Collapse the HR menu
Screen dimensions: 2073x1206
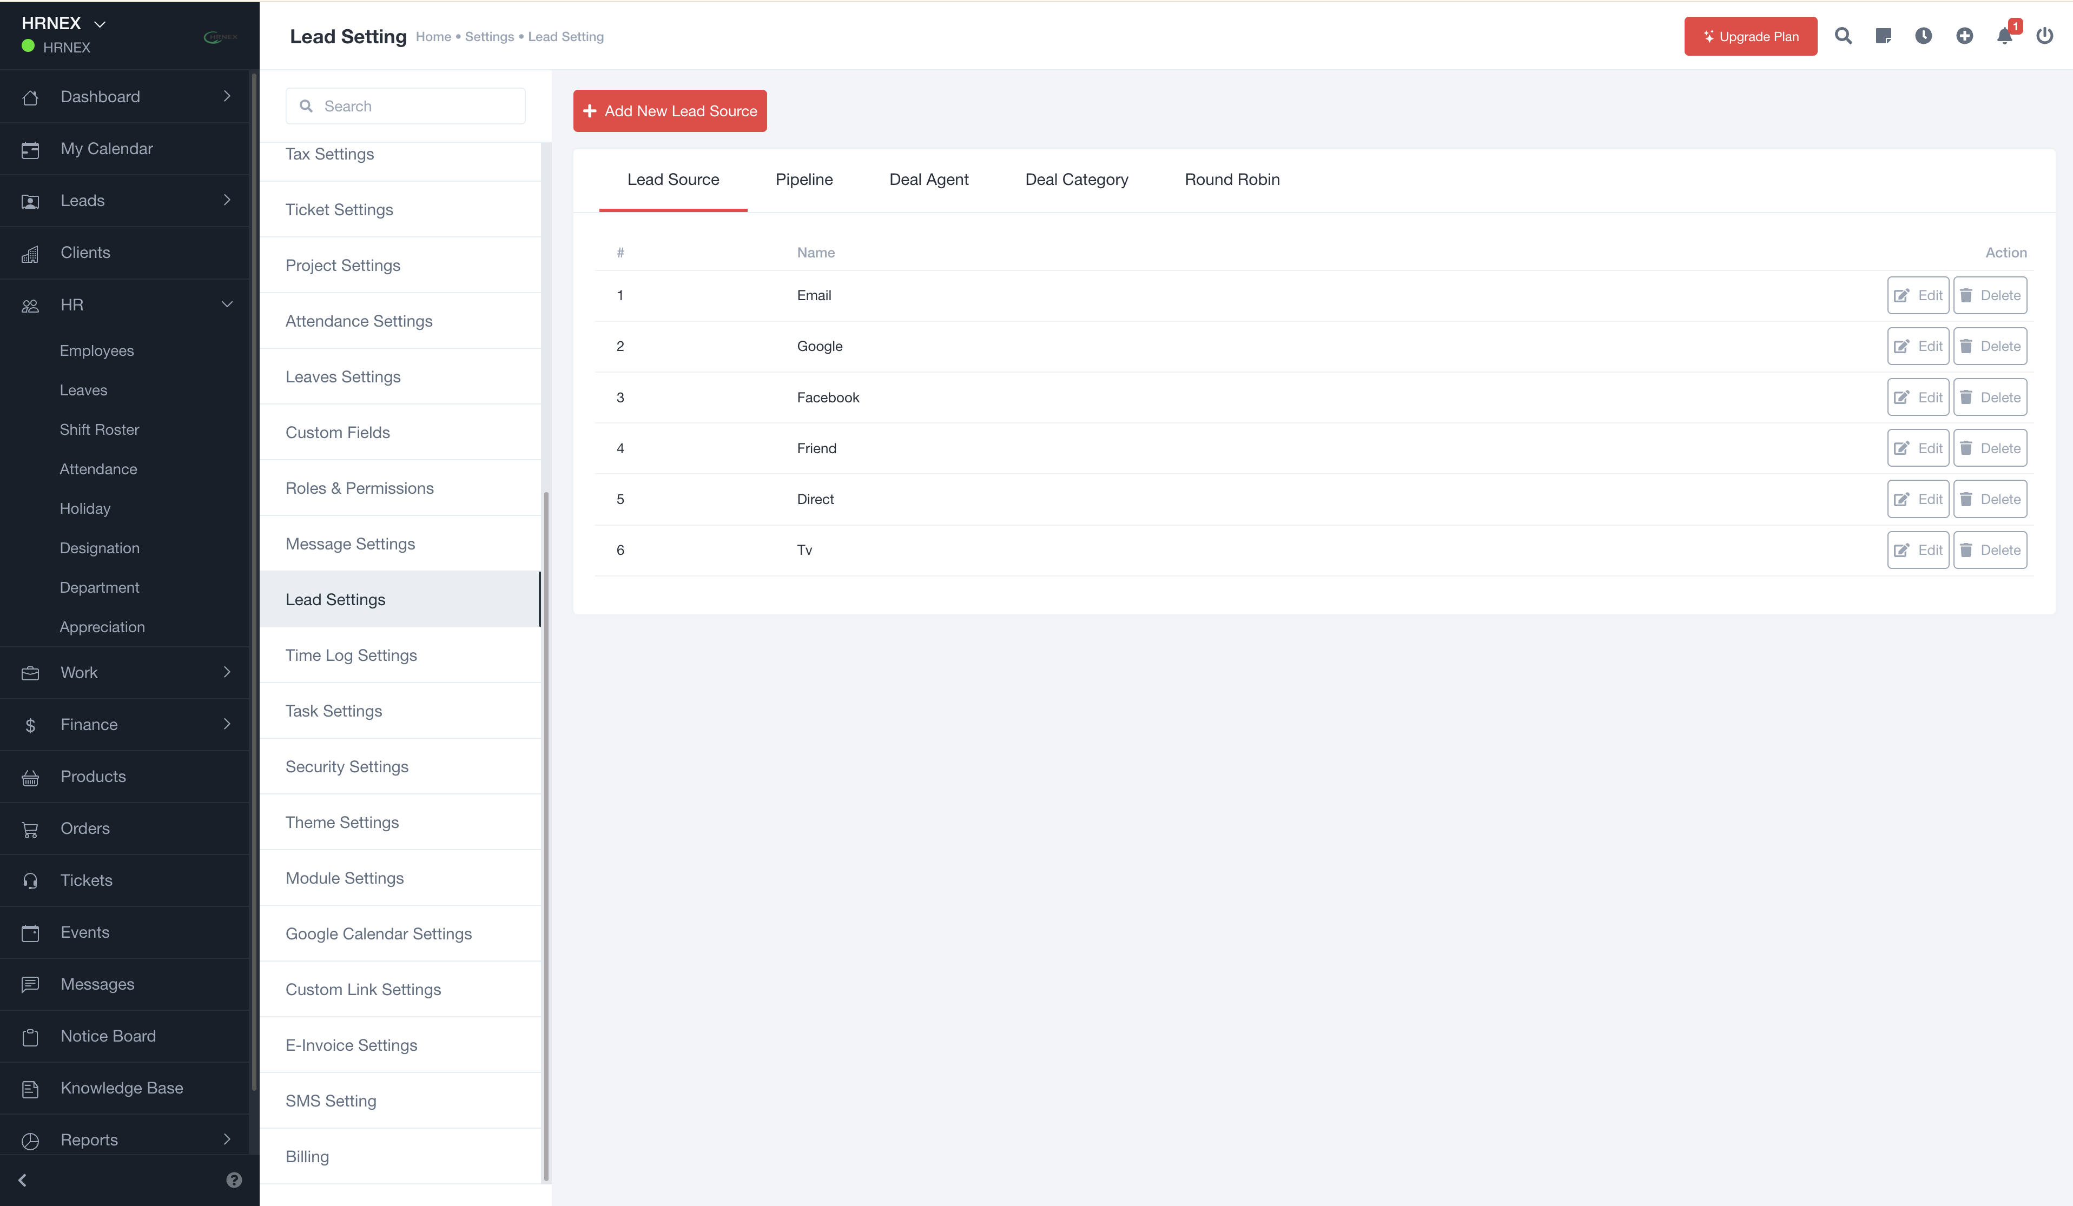124,305
